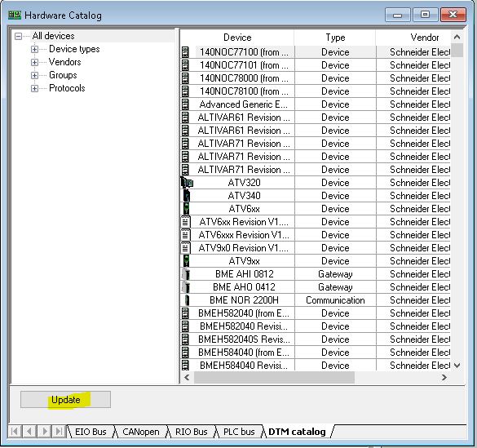Image resolution: width=477 pixels, height=448 pixels.
Task: Click the document icon beside ATV9x0 Revision V1
Action: (x=186, y=248)
